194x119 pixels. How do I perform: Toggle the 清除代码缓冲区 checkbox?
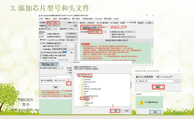click(48, 34)
